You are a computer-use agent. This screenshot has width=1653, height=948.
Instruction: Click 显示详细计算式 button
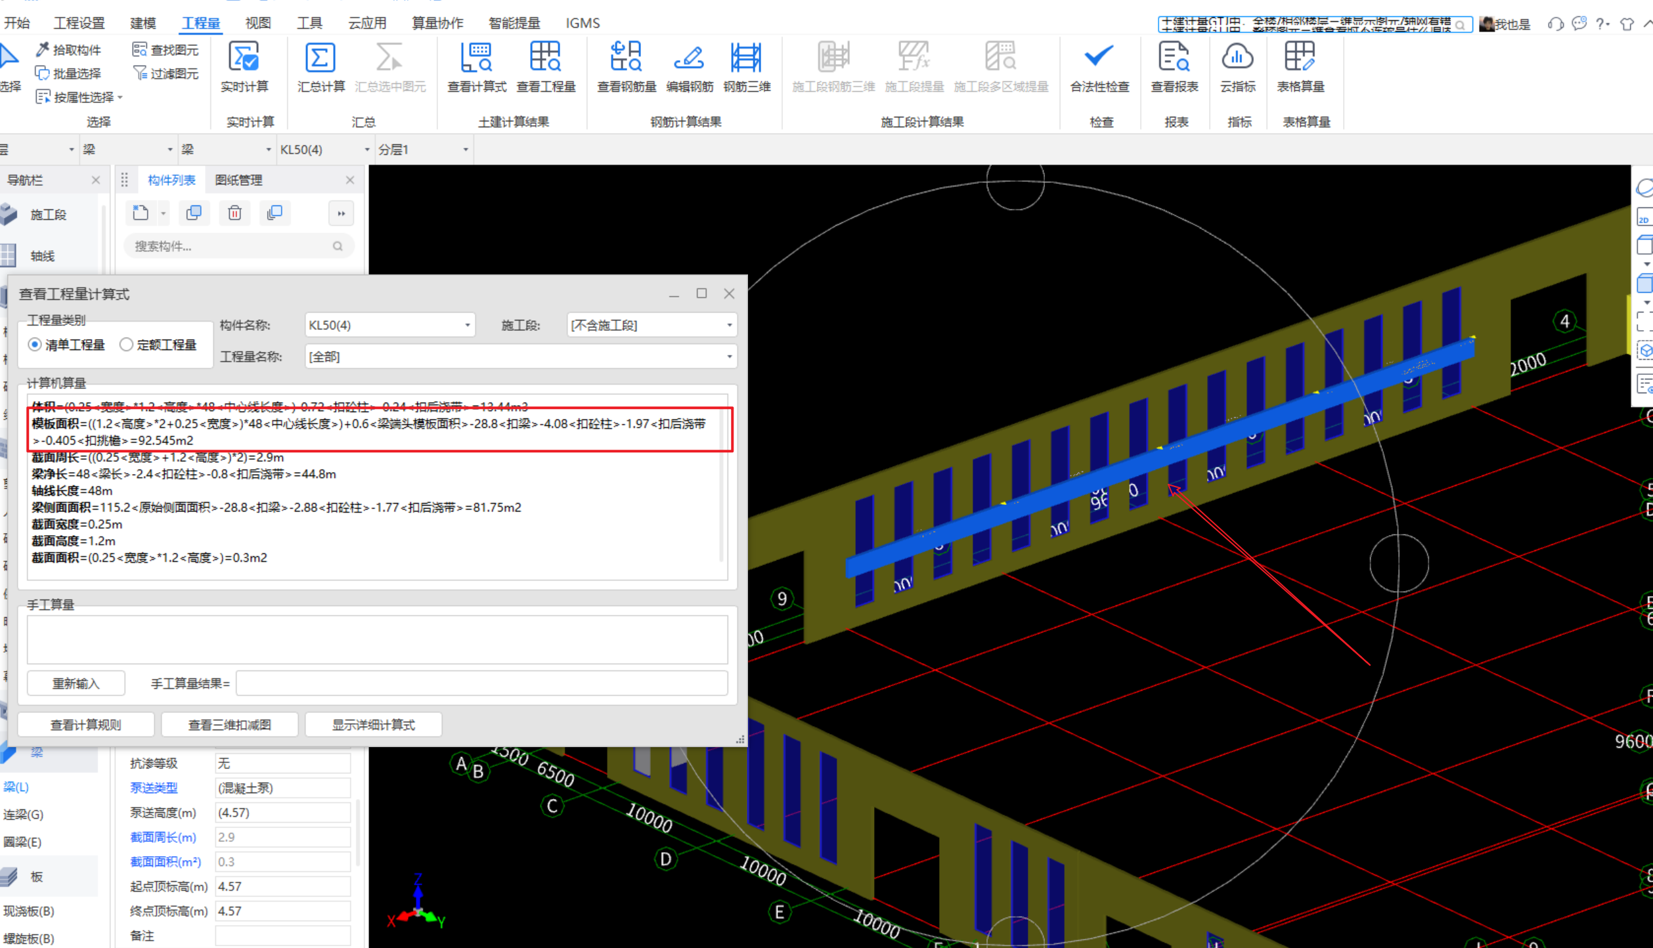click(373, 725)
